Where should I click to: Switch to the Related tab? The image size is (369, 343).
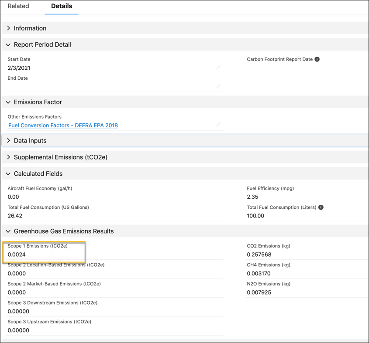(x=18, y=6)
